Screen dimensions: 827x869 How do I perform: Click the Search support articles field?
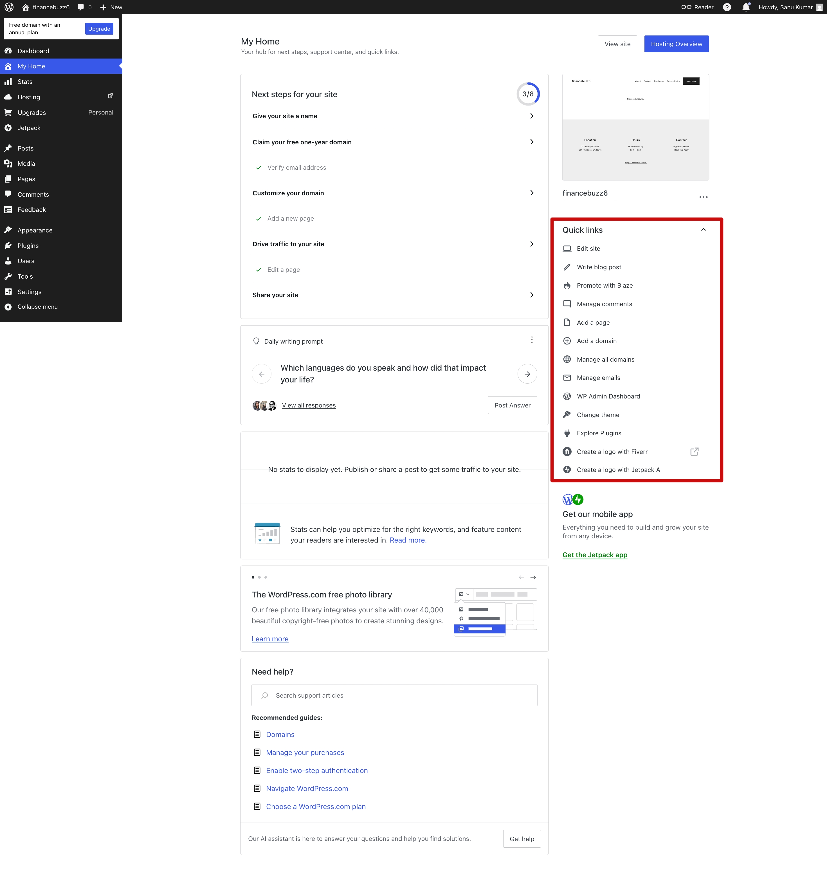pyautogui.click(x=394, y=695)
